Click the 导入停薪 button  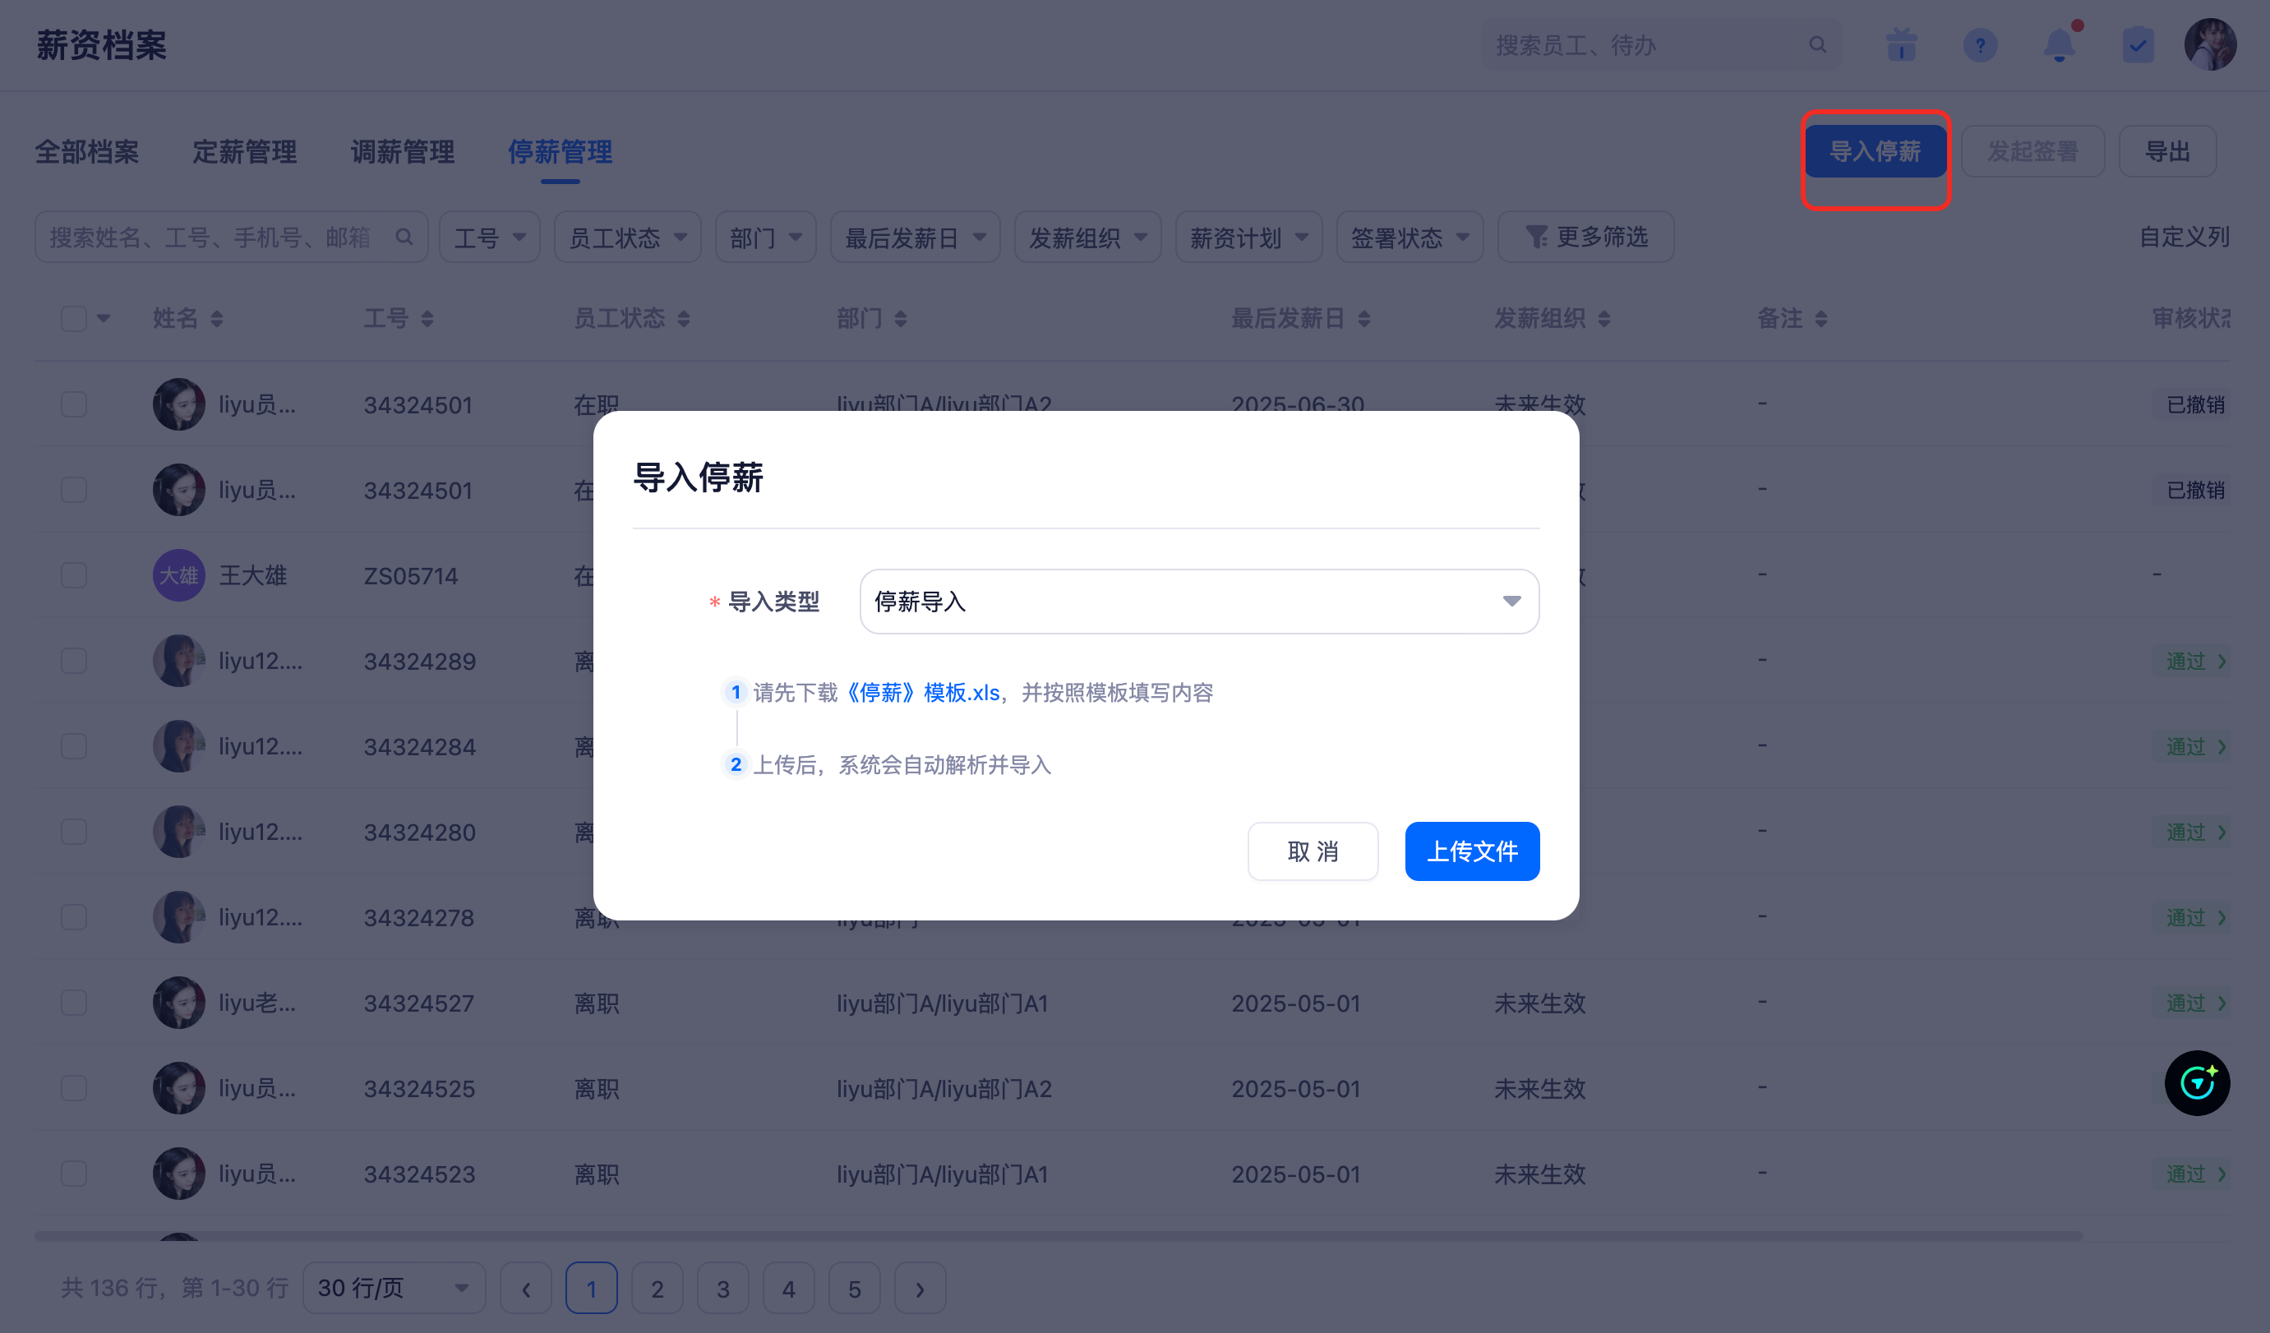point(1876,151)
